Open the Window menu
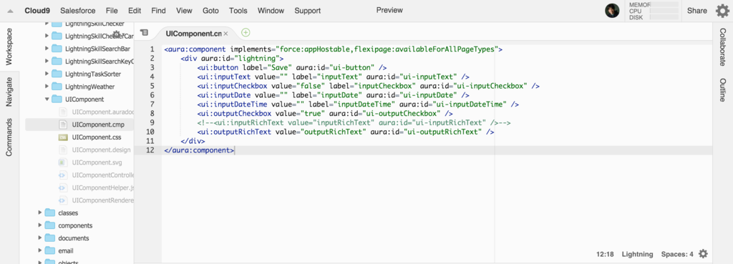733x264 pixels. tap(271, 11)
